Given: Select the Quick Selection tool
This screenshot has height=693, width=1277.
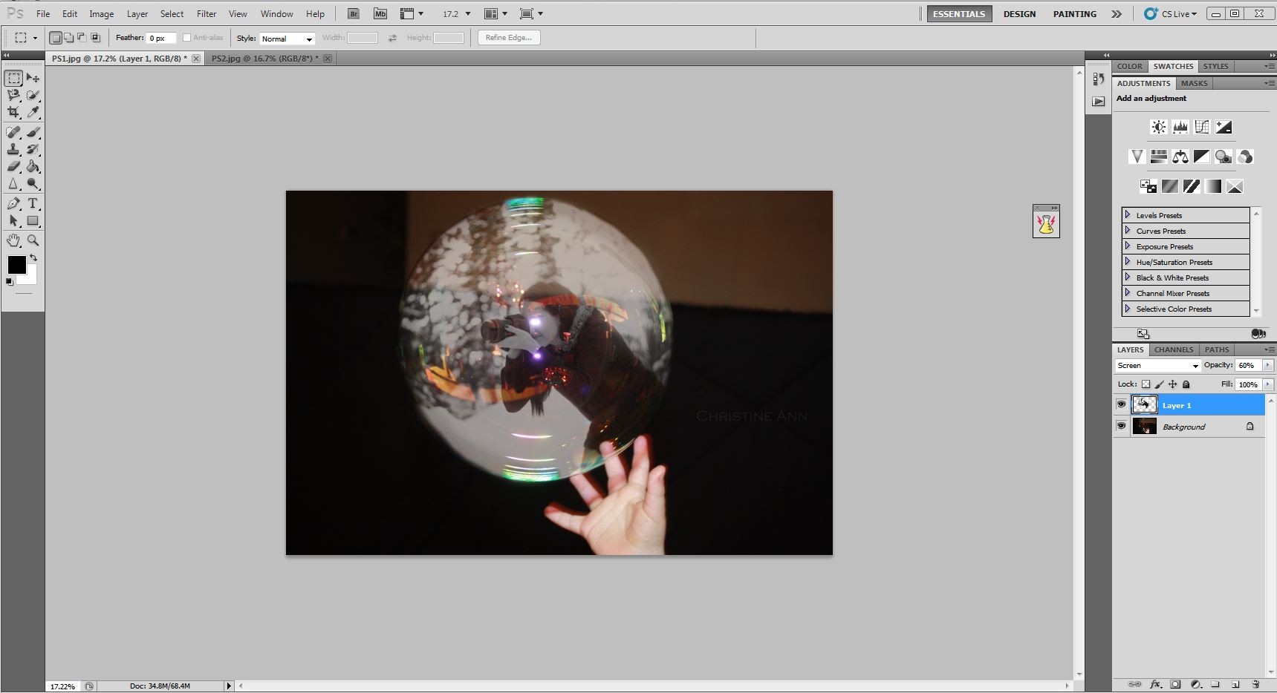Looking at the screenshot, I should coord(33,95).
